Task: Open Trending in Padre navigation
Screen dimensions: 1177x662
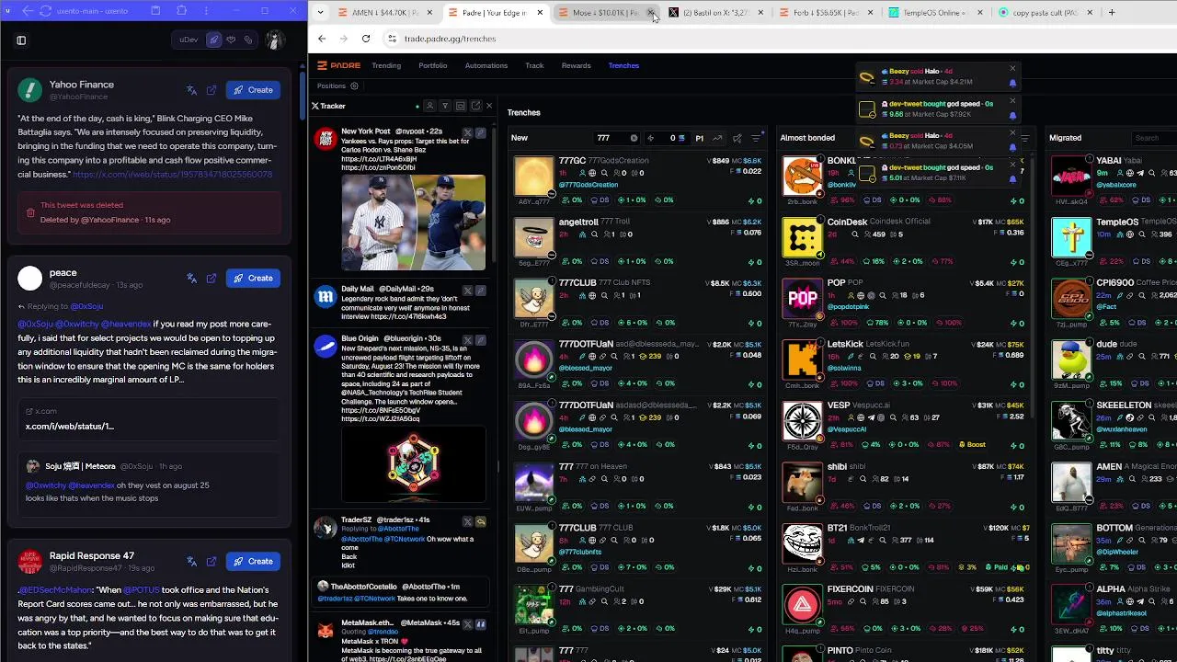Action: (386, 65)
